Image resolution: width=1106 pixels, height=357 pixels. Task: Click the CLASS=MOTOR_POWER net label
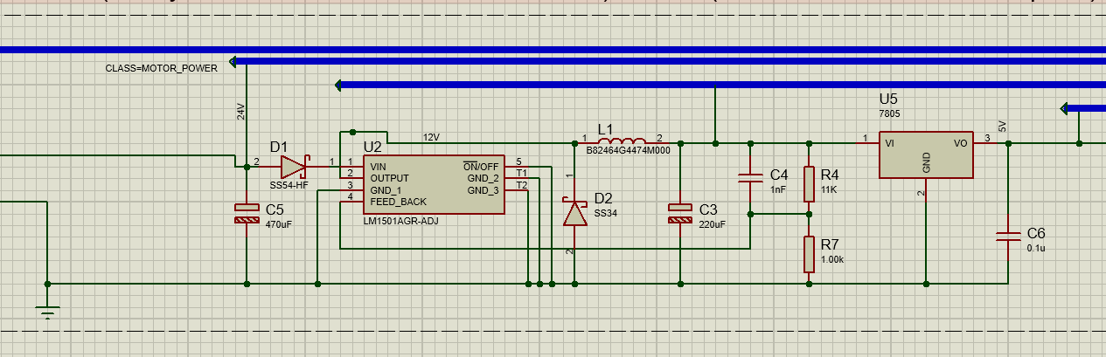[x=162, y=68]
